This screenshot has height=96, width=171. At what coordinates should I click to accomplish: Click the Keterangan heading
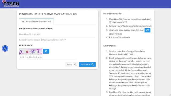tap(110, 46)
